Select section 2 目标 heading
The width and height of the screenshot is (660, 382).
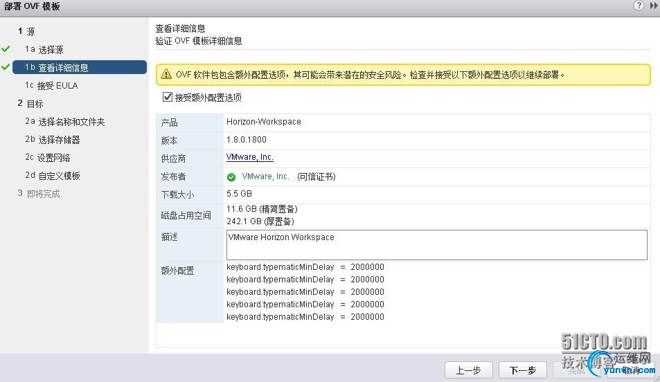pyautogui.click(x=30, y=104)
